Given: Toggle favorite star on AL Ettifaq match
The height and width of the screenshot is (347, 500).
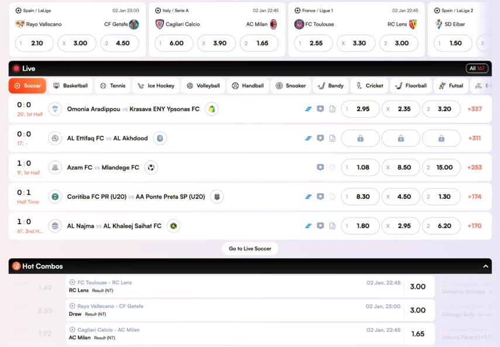Looking at the screenshot, I should pos(320,138).
